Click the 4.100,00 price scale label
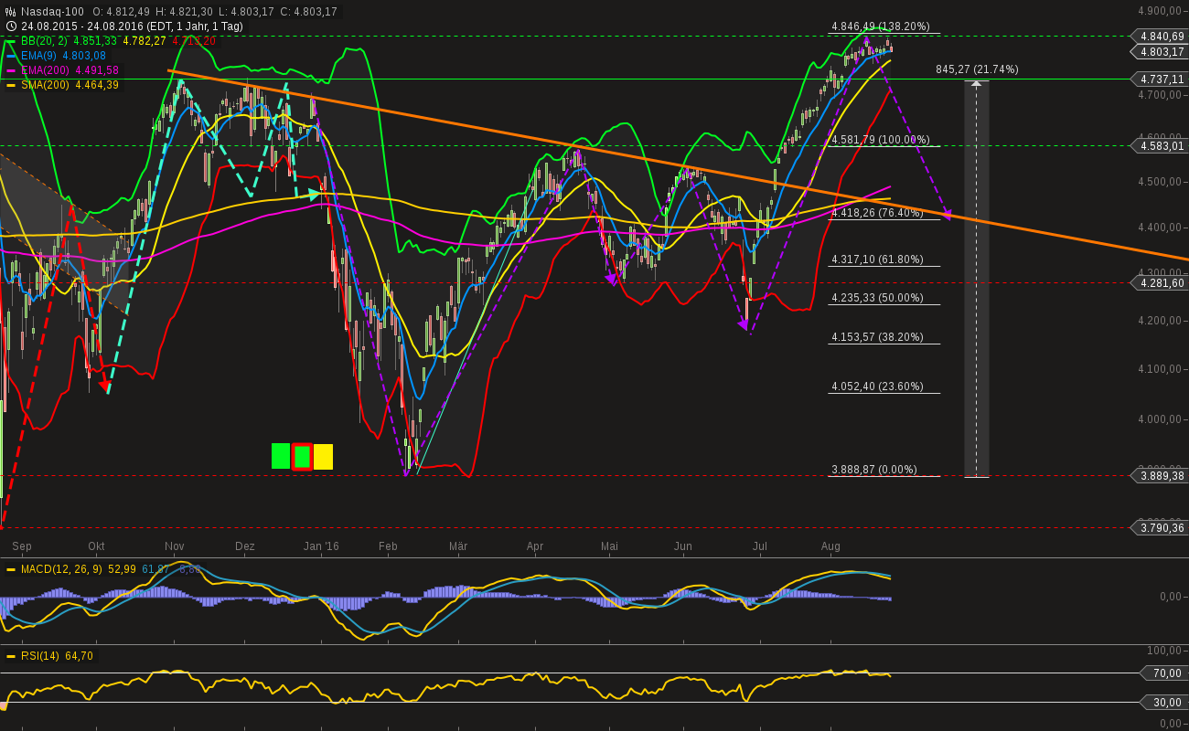 point(1162,369)
